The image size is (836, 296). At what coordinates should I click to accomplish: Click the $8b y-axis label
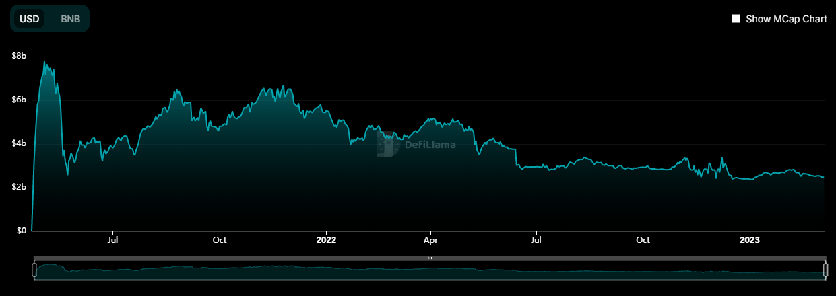pos(19,56)
